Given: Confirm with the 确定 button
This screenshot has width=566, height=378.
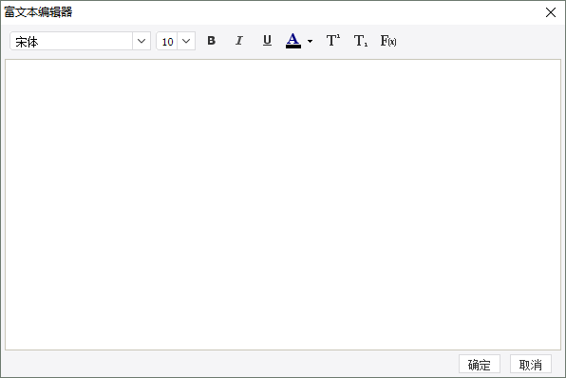Looking at the screenshot, I should [480, 365].
